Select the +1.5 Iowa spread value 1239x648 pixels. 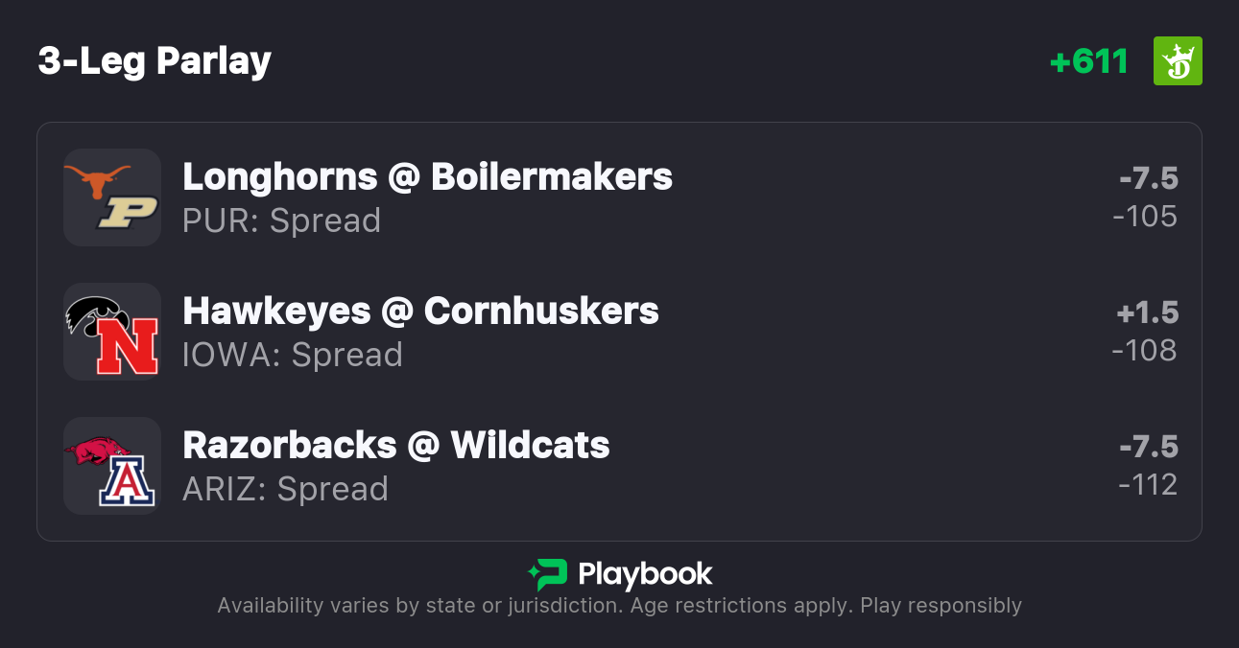coord(1147,313)
